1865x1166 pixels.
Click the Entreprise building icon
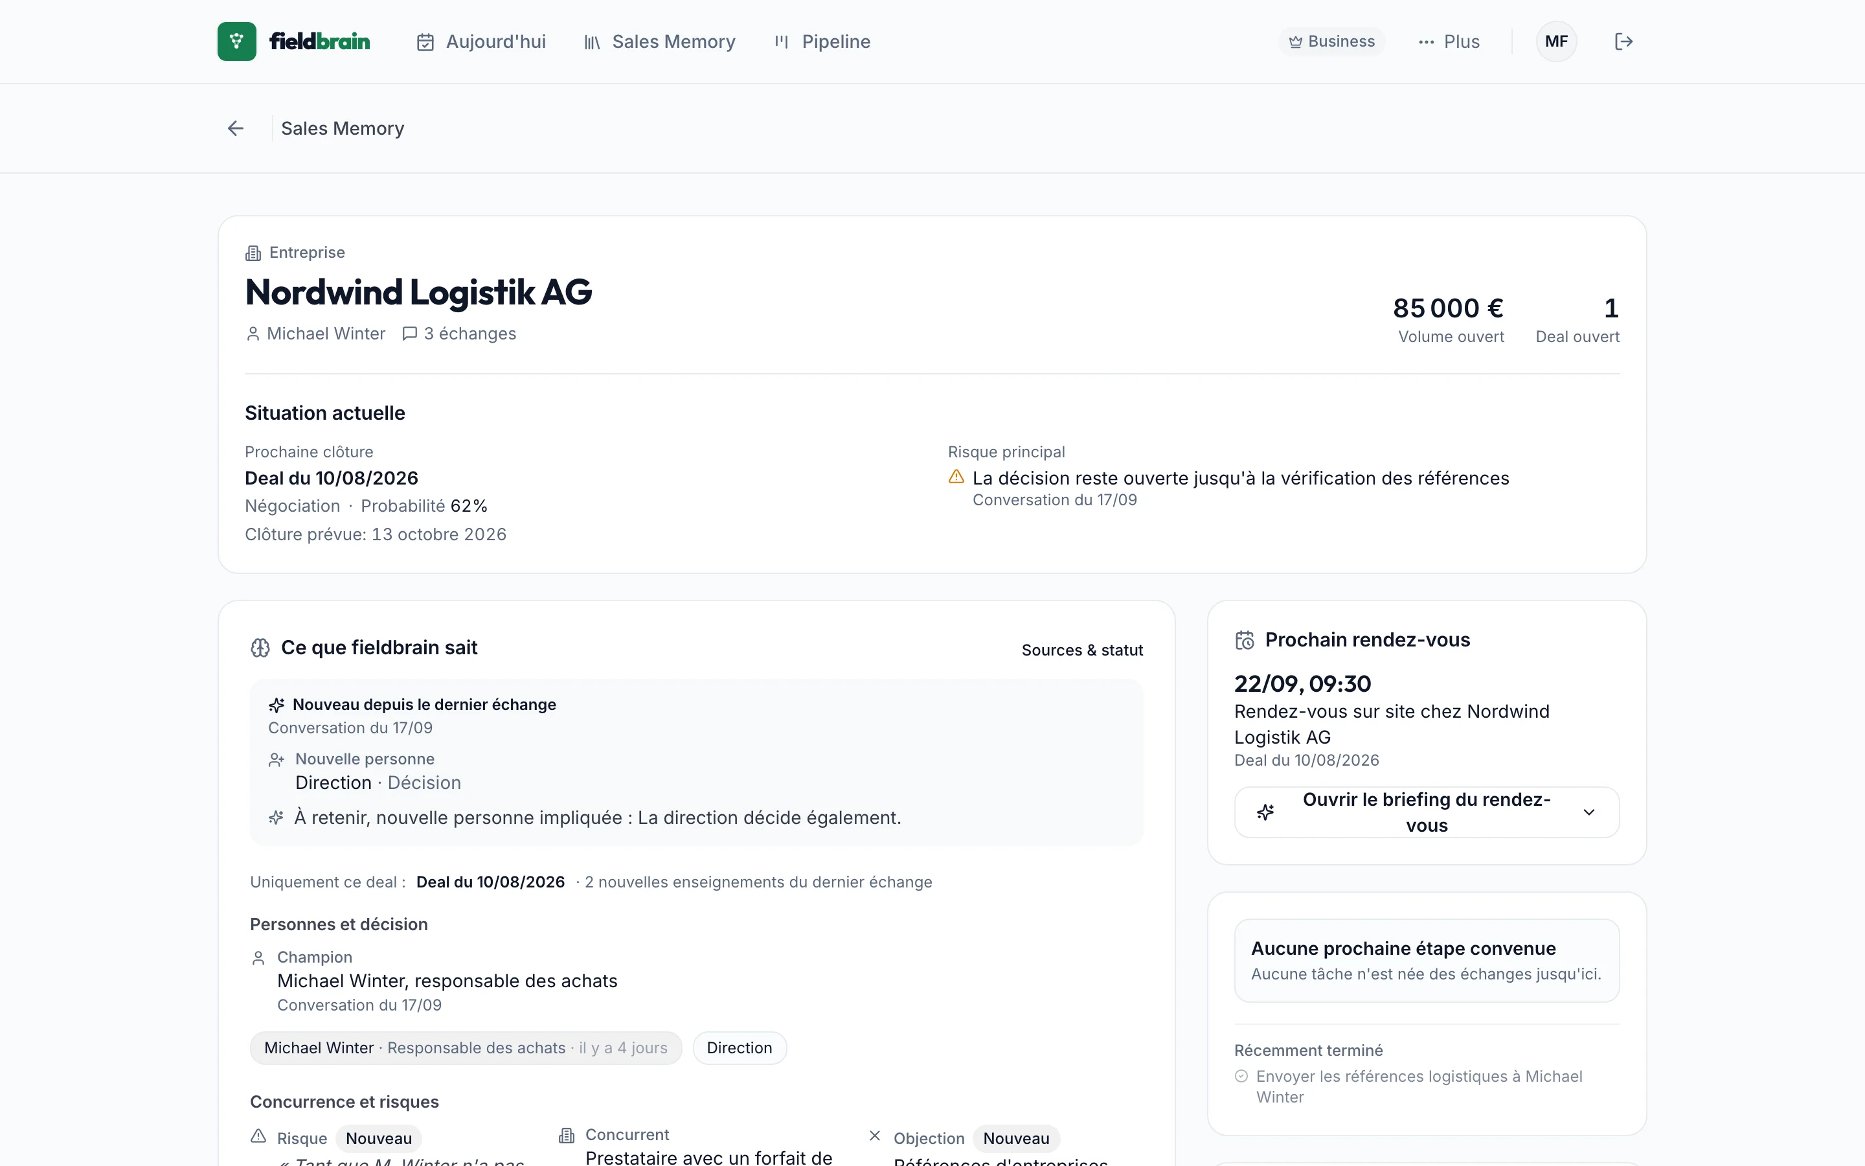point(253,253)
